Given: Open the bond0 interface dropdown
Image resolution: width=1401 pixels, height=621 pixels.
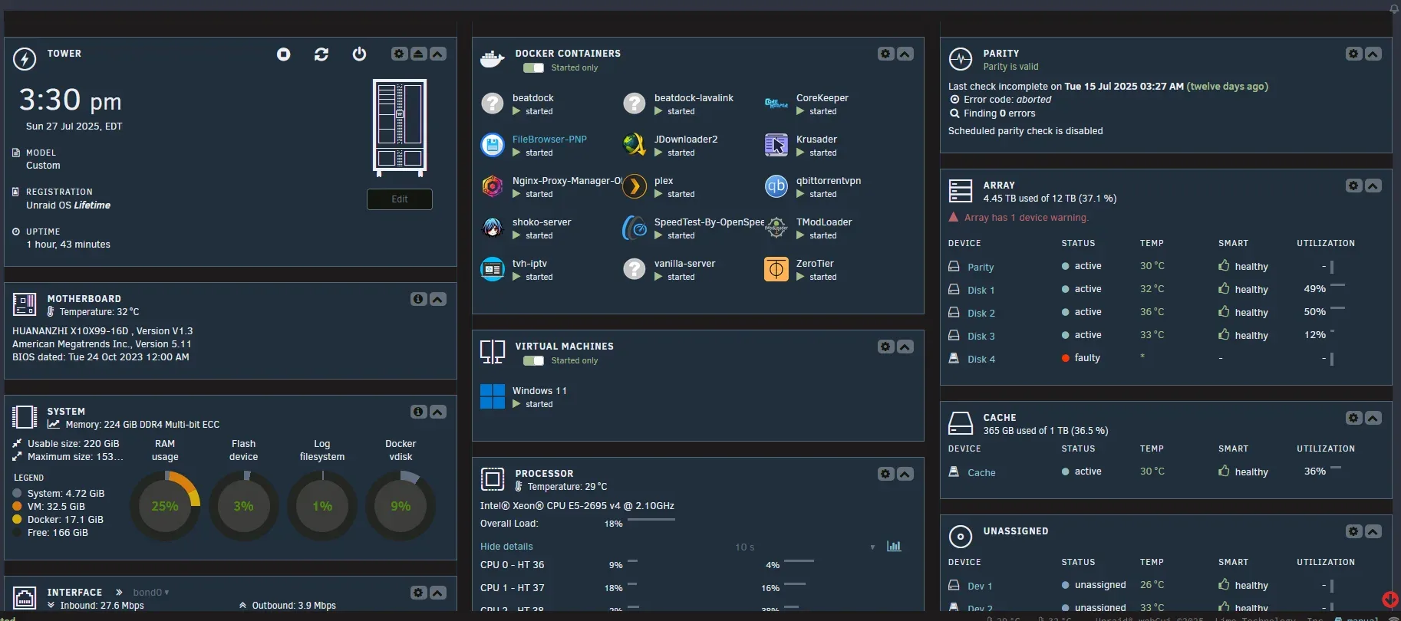Looking at the screenshot, I should 151,593.
